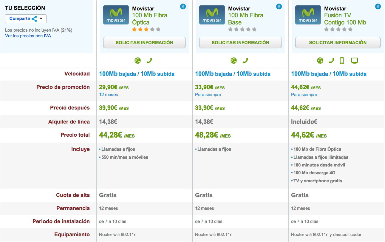385x242 pixels.
Task: Remove 100 Mb Fibra Óptica from comparison
Action: [x=183, y=6]
